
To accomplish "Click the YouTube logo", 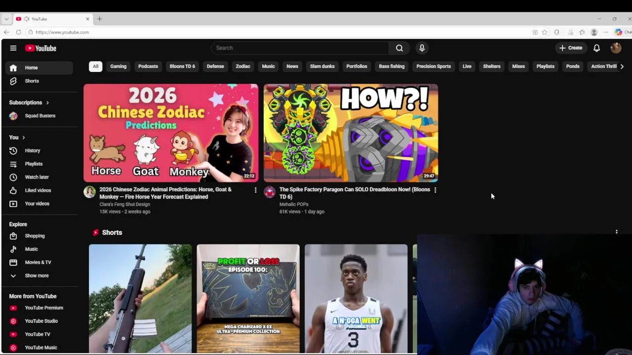I will tap(41, 48).
